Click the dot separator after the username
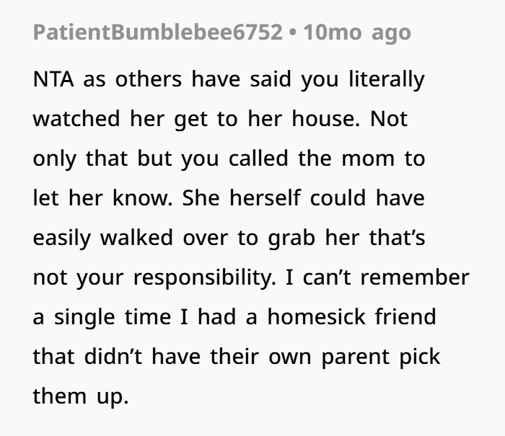Image resolution: width=505 pixels, height=436 pixels. 293,32
